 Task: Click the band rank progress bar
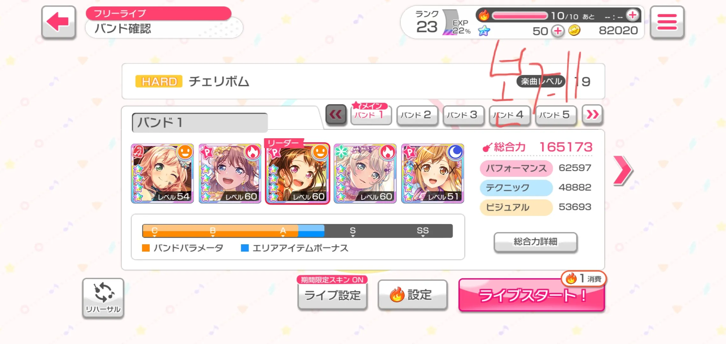(297, 231)
